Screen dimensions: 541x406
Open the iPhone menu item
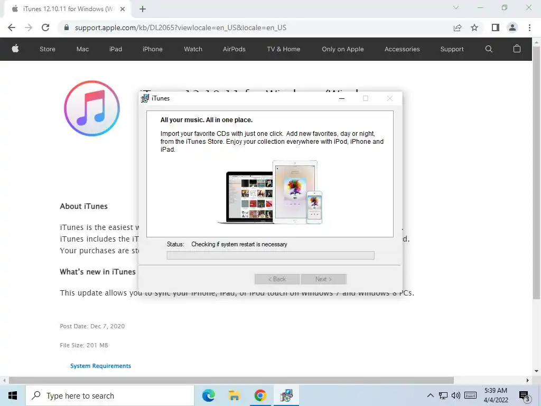pos(153,49)
